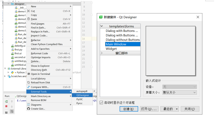The width and height of the screenshot is (215, 121).
Task: Choose Remove BOM entry
Action: pos(49,100)
